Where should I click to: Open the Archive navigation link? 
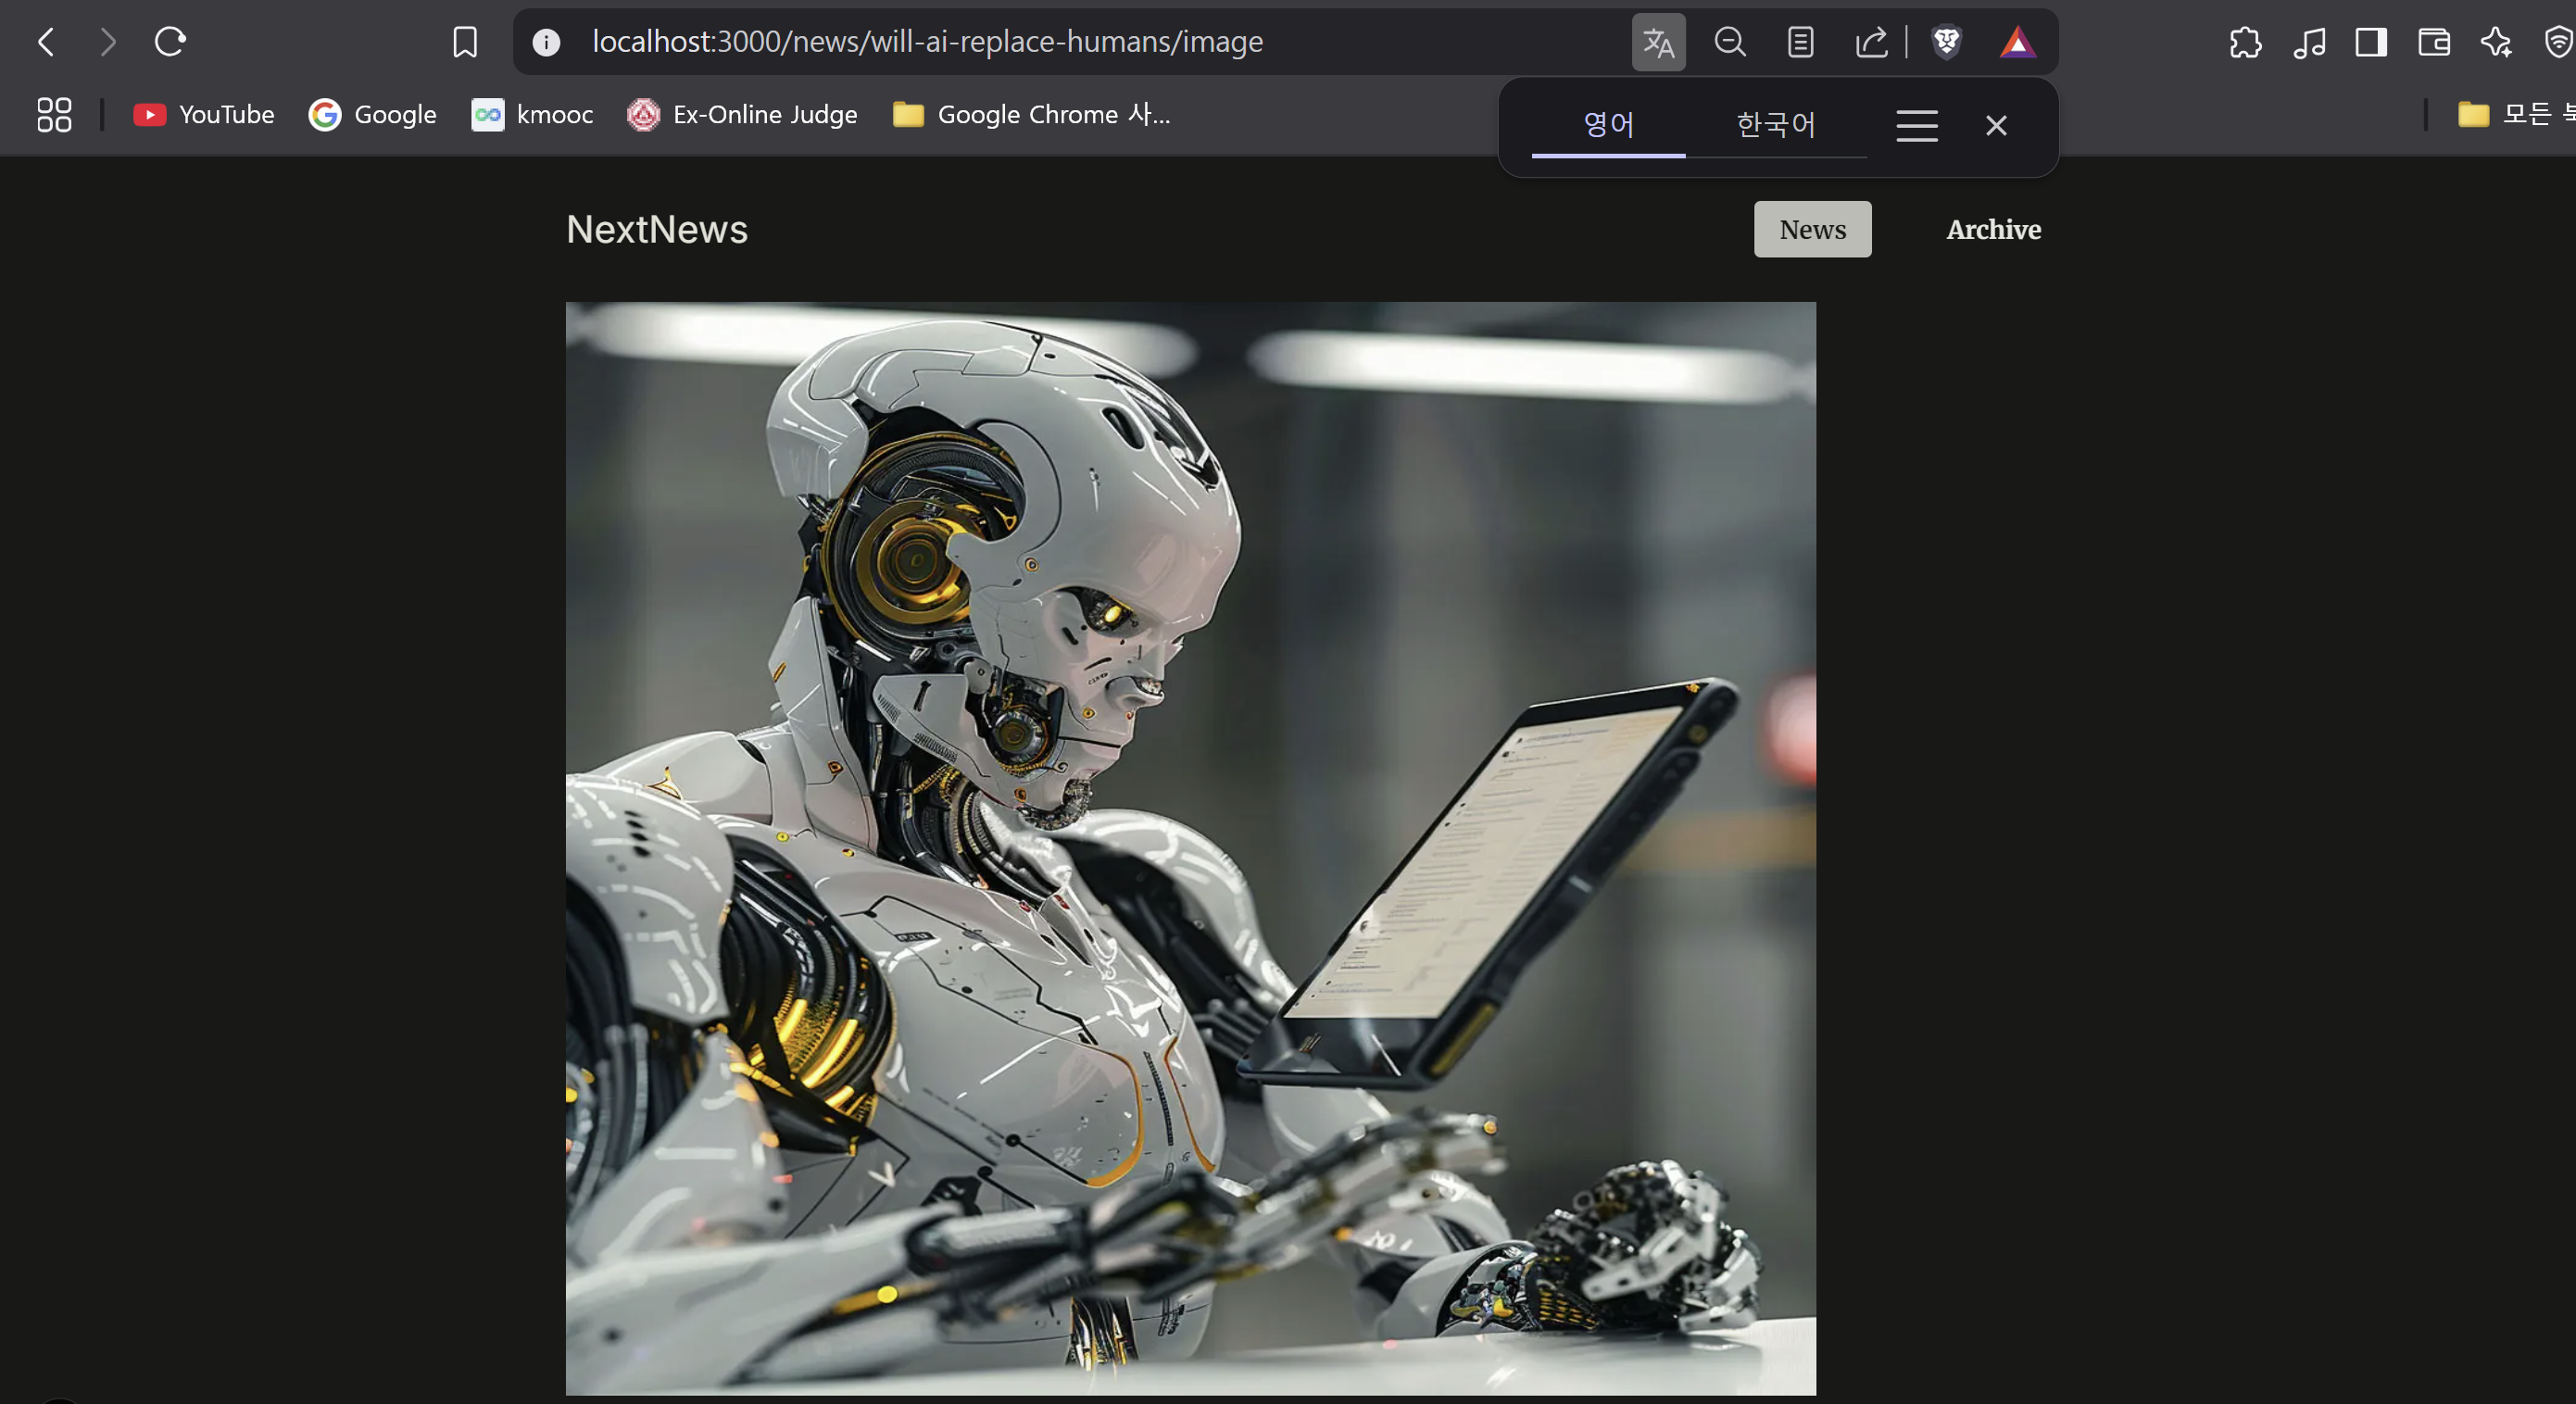(1993, 230)
